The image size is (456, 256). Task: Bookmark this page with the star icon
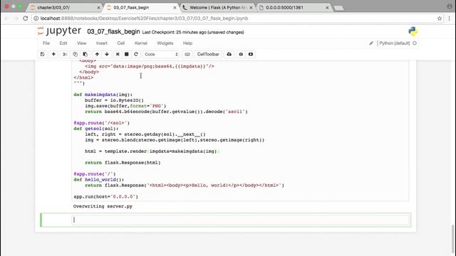coord(440,18)
